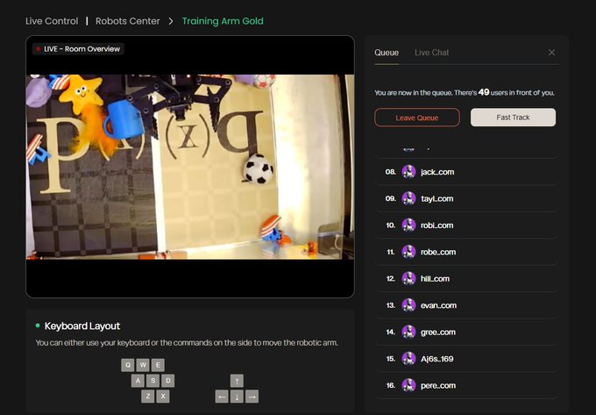Select pere..com username in queue
596x415 pixels.
tap(438, 385)
